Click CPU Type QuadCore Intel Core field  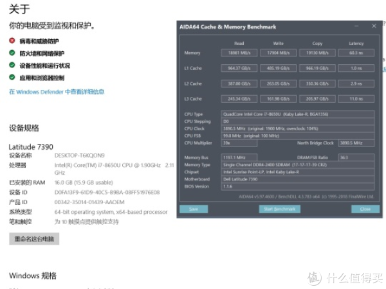click(298, 114)
